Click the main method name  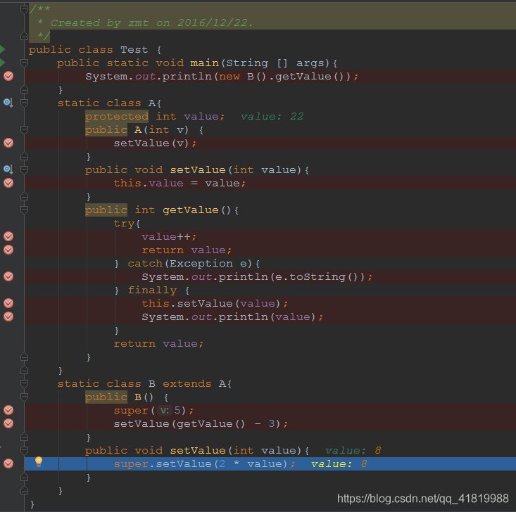204,63
